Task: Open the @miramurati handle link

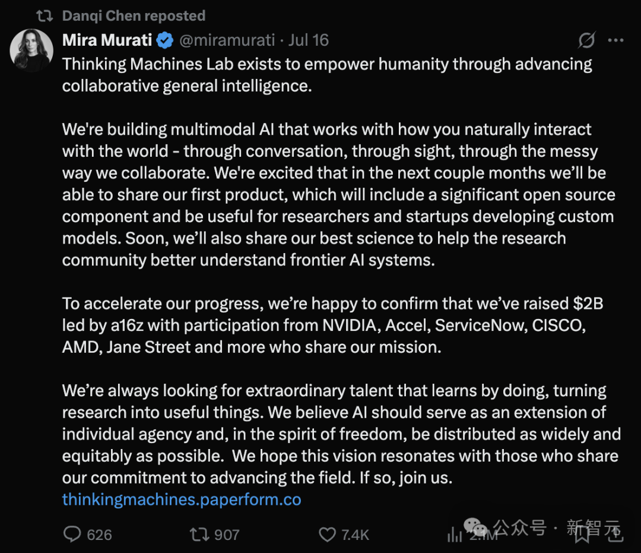Action: click(227, 40)
